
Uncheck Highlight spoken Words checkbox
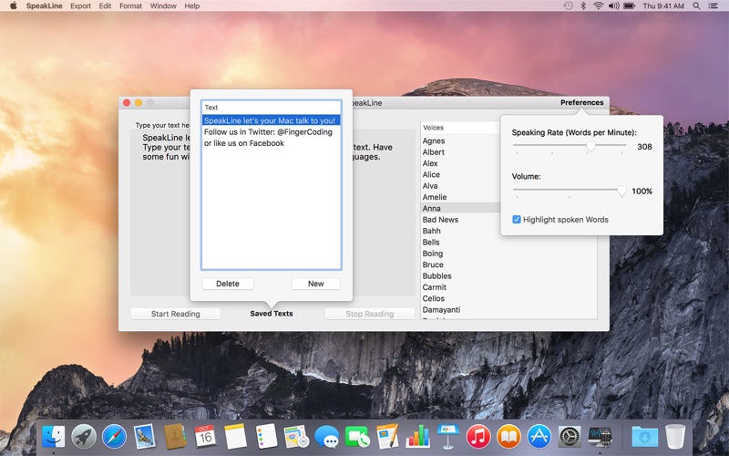pyautogui.click(x=517, y=219)
